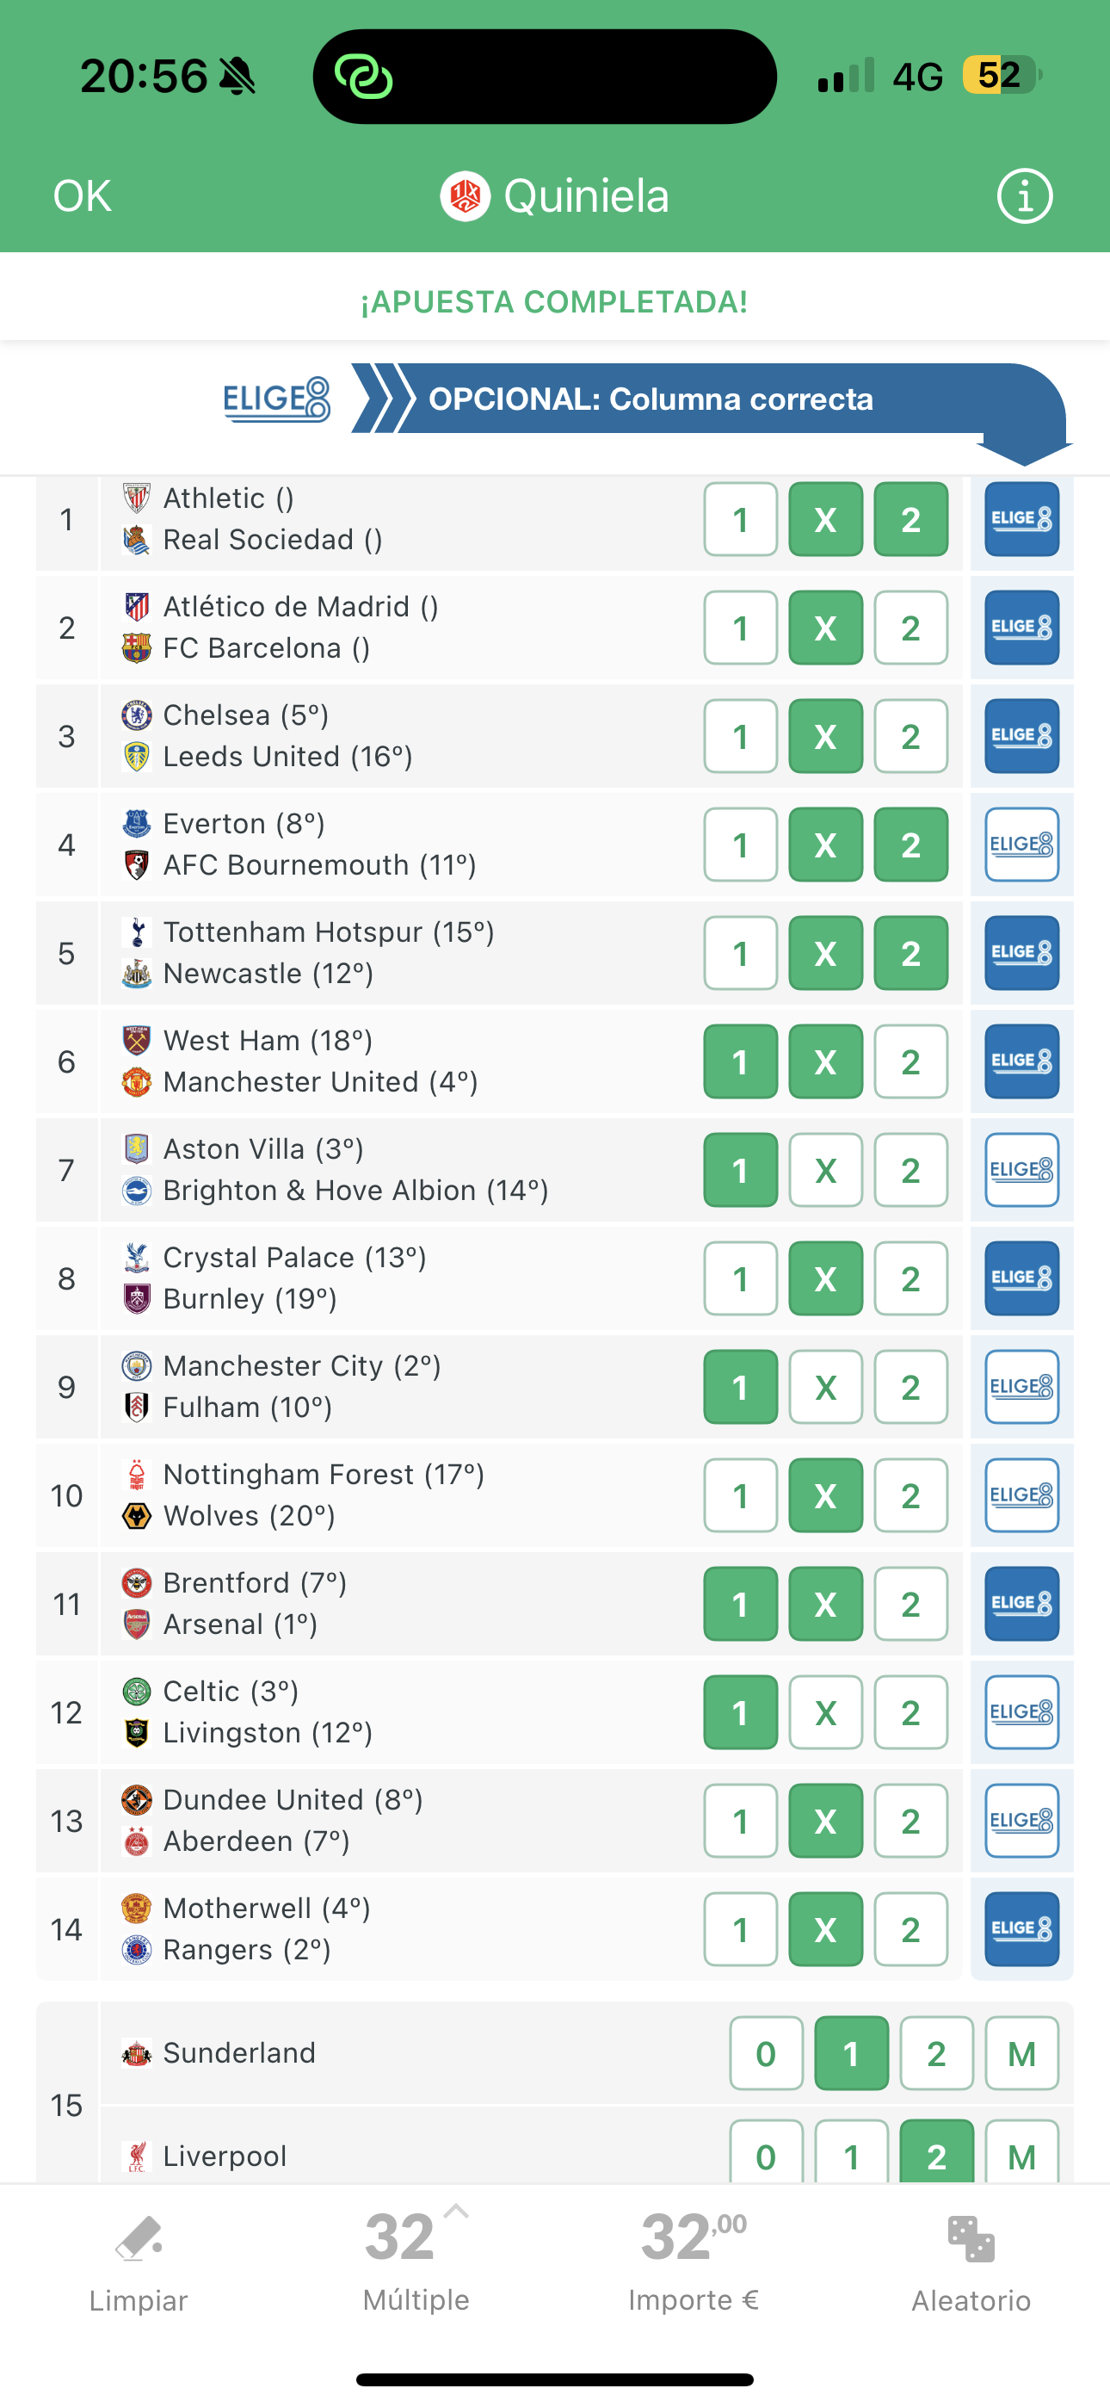Enable Elige8 for Everton vs Bournemouth

1021,845
